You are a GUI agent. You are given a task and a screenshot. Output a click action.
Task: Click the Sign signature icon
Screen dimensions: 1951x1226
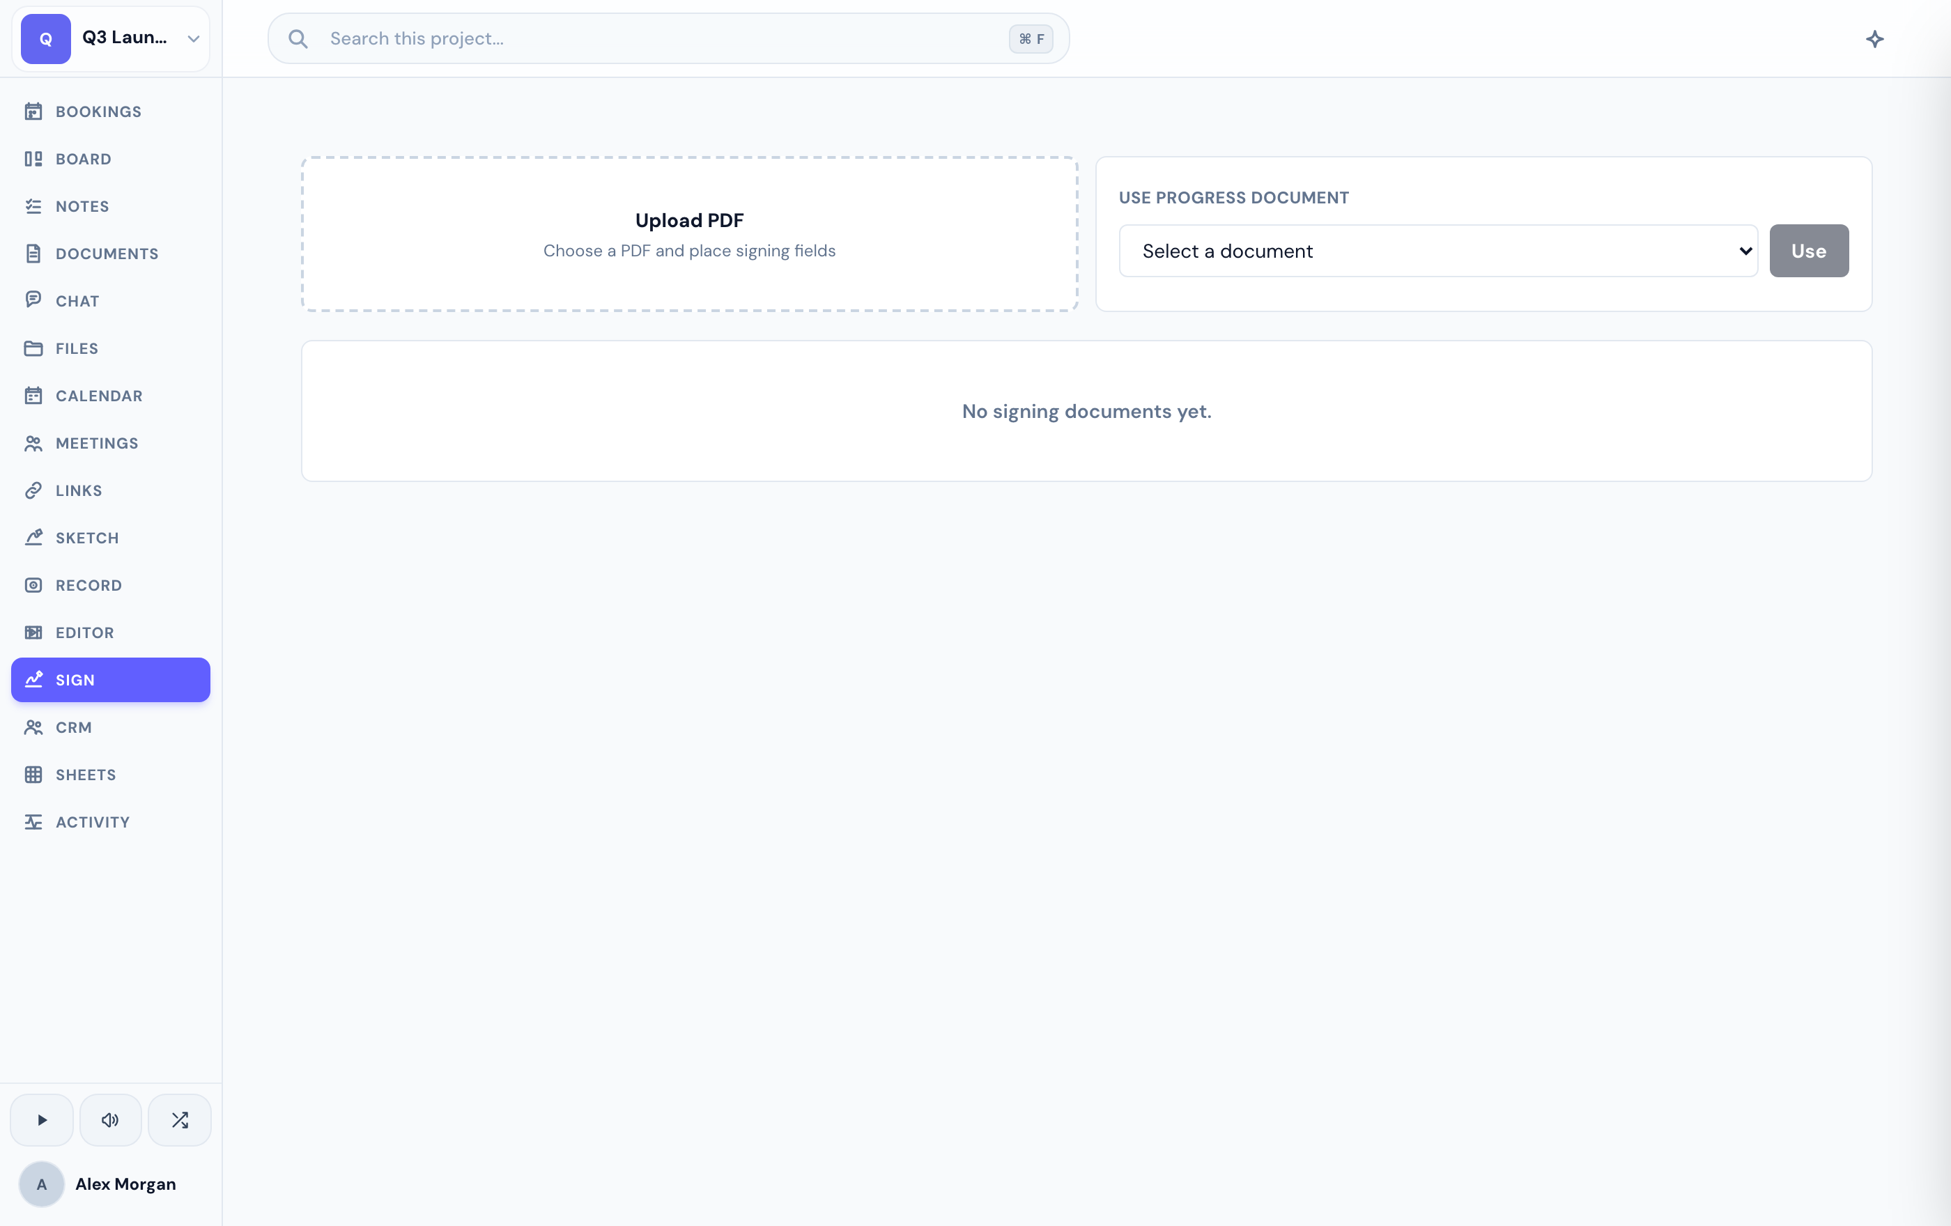[x=33, y=679]
